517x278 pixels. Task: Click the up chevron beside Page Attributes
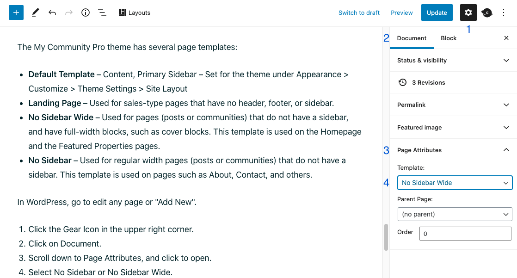506,150
